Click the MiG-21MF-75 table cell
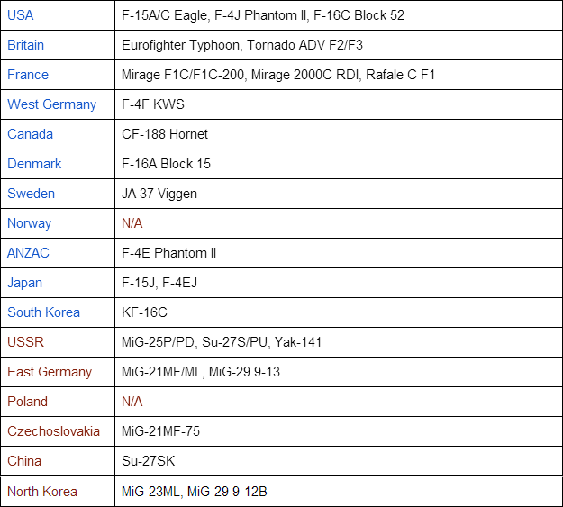Screen dimensions: 563x507 [x=160, y=431]
